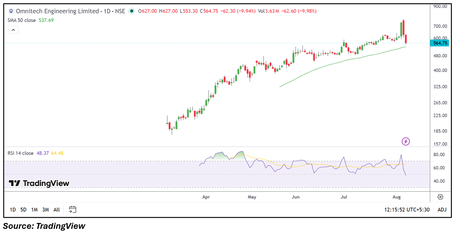This screenshot has width=456, height=232.
Task: Click the May date axis label
Action: coord(252,197)
